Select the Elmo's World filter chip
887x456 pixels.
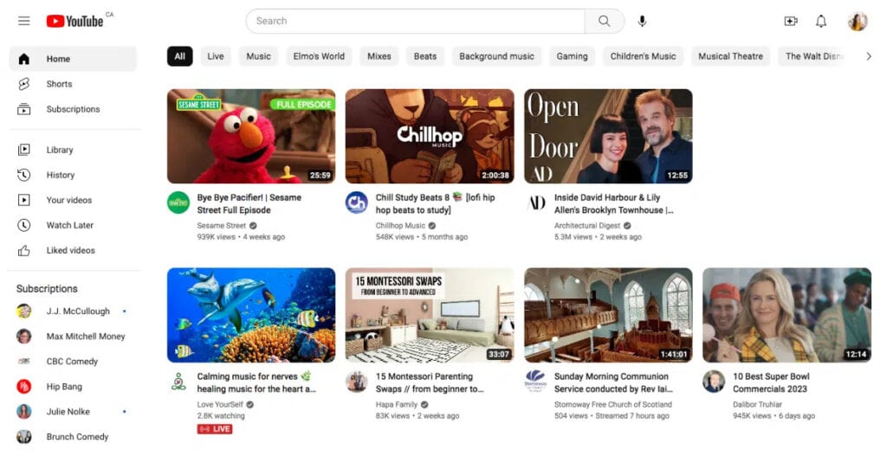[319, 56]
